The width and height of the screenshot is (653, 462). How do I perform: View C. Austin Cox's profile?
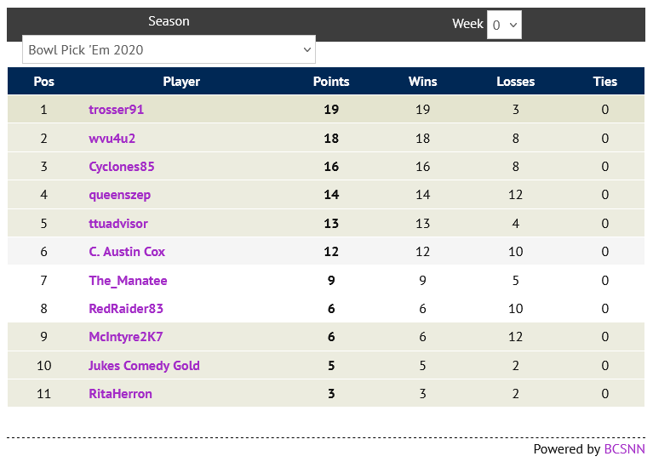[127, 252]
